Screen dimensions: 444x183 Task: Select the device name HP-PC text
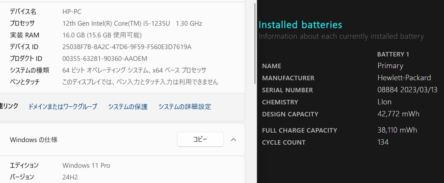72,12
